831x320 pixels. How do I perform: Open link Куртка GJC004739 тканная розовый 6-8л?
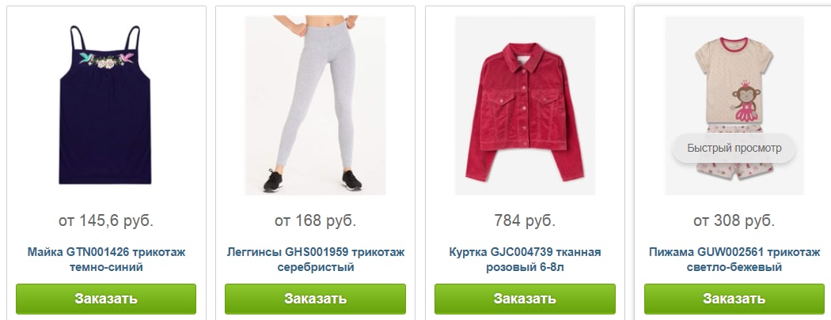tap(525, 259)
